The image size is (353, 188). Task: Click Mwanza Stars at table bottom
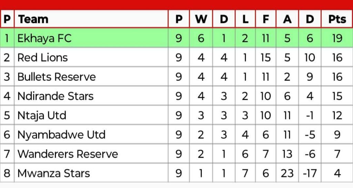tap(53, 174)
